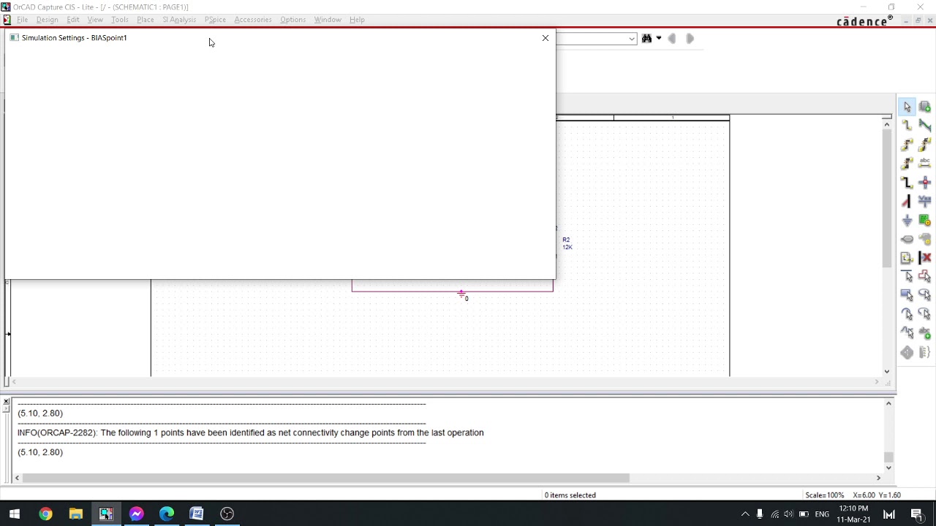This screenshot has width=936, height=526.
Task: Launch Google Chrome from the taskbar
Action: coord(45,514)
